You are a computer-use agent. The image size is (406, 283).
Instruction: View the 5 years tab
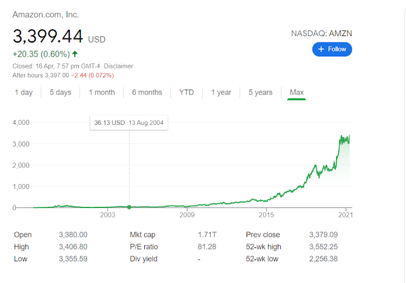(261, 93)
